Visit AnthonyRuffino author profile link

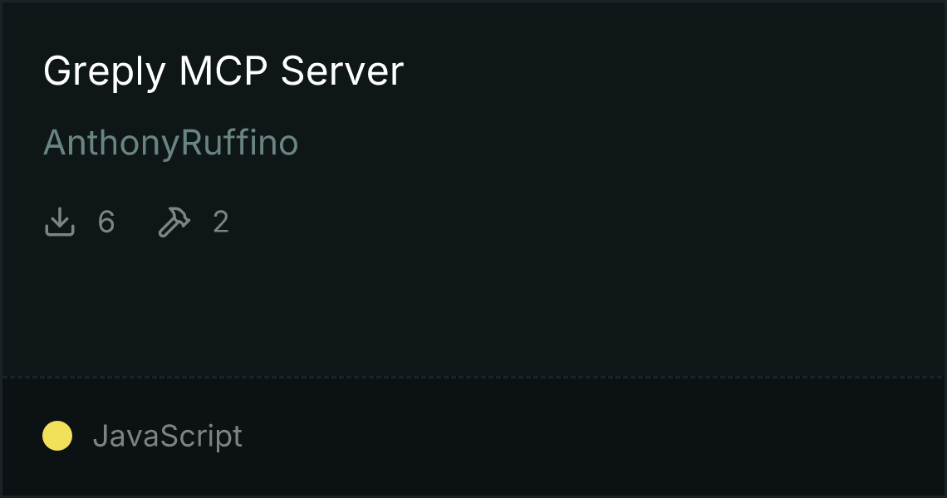(x=171, y=143)
